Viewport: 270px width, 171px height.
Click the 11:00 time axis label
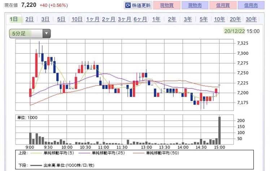(x=103, y=147)
